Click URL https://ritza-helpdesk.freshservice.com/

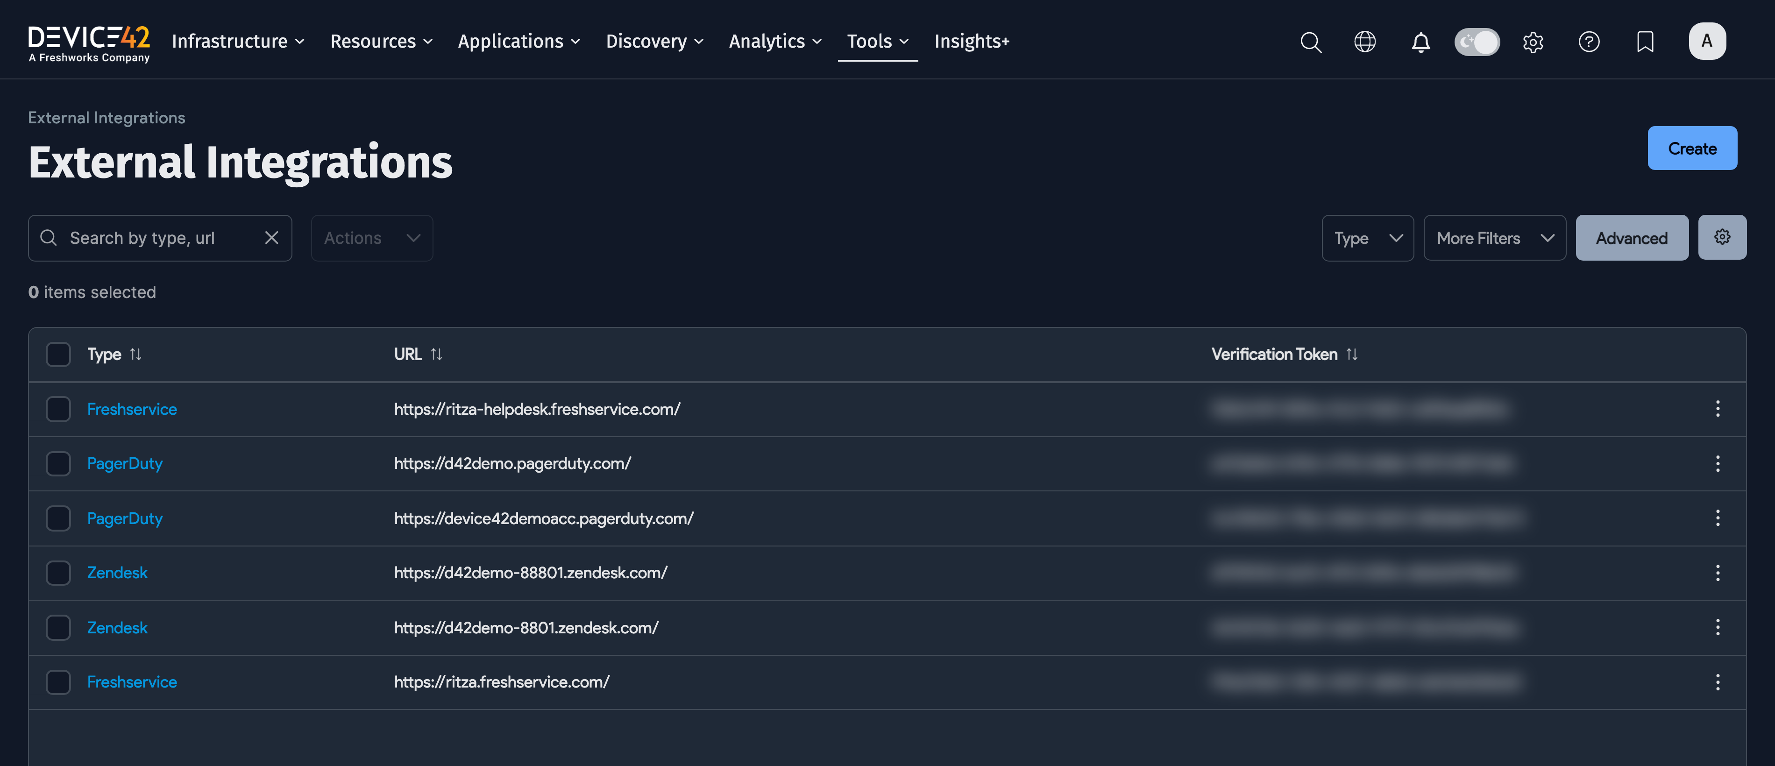(537, 409)
